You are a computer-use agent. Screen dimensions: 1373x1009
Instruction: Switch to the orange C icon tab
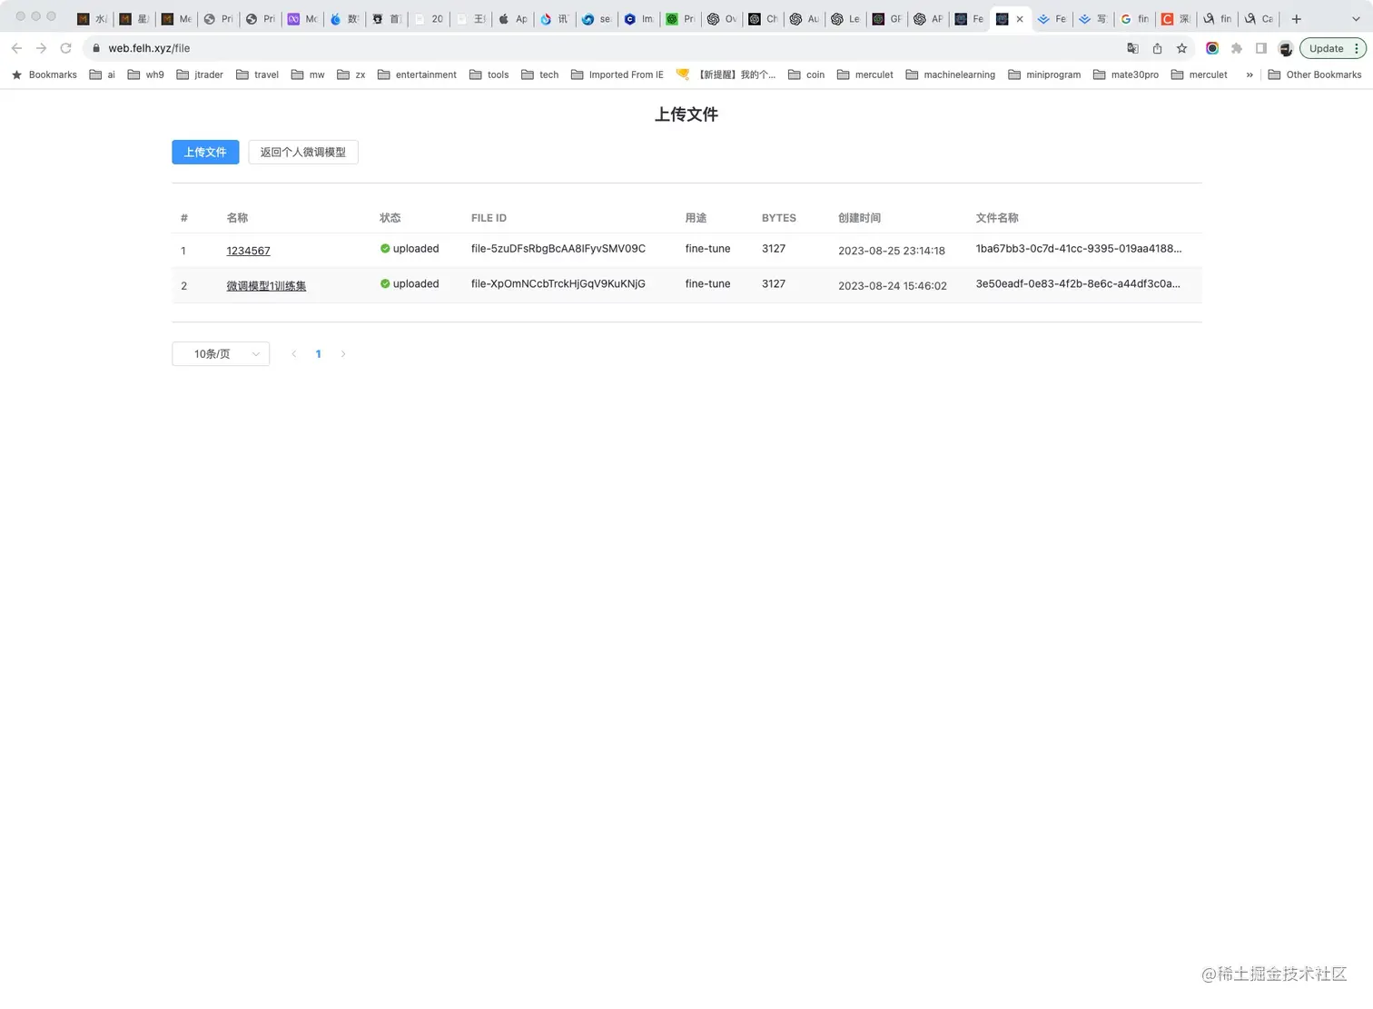1176,18
